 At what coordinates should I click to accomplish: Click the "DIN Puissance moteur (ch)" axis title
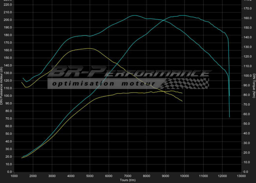point(2,85)
